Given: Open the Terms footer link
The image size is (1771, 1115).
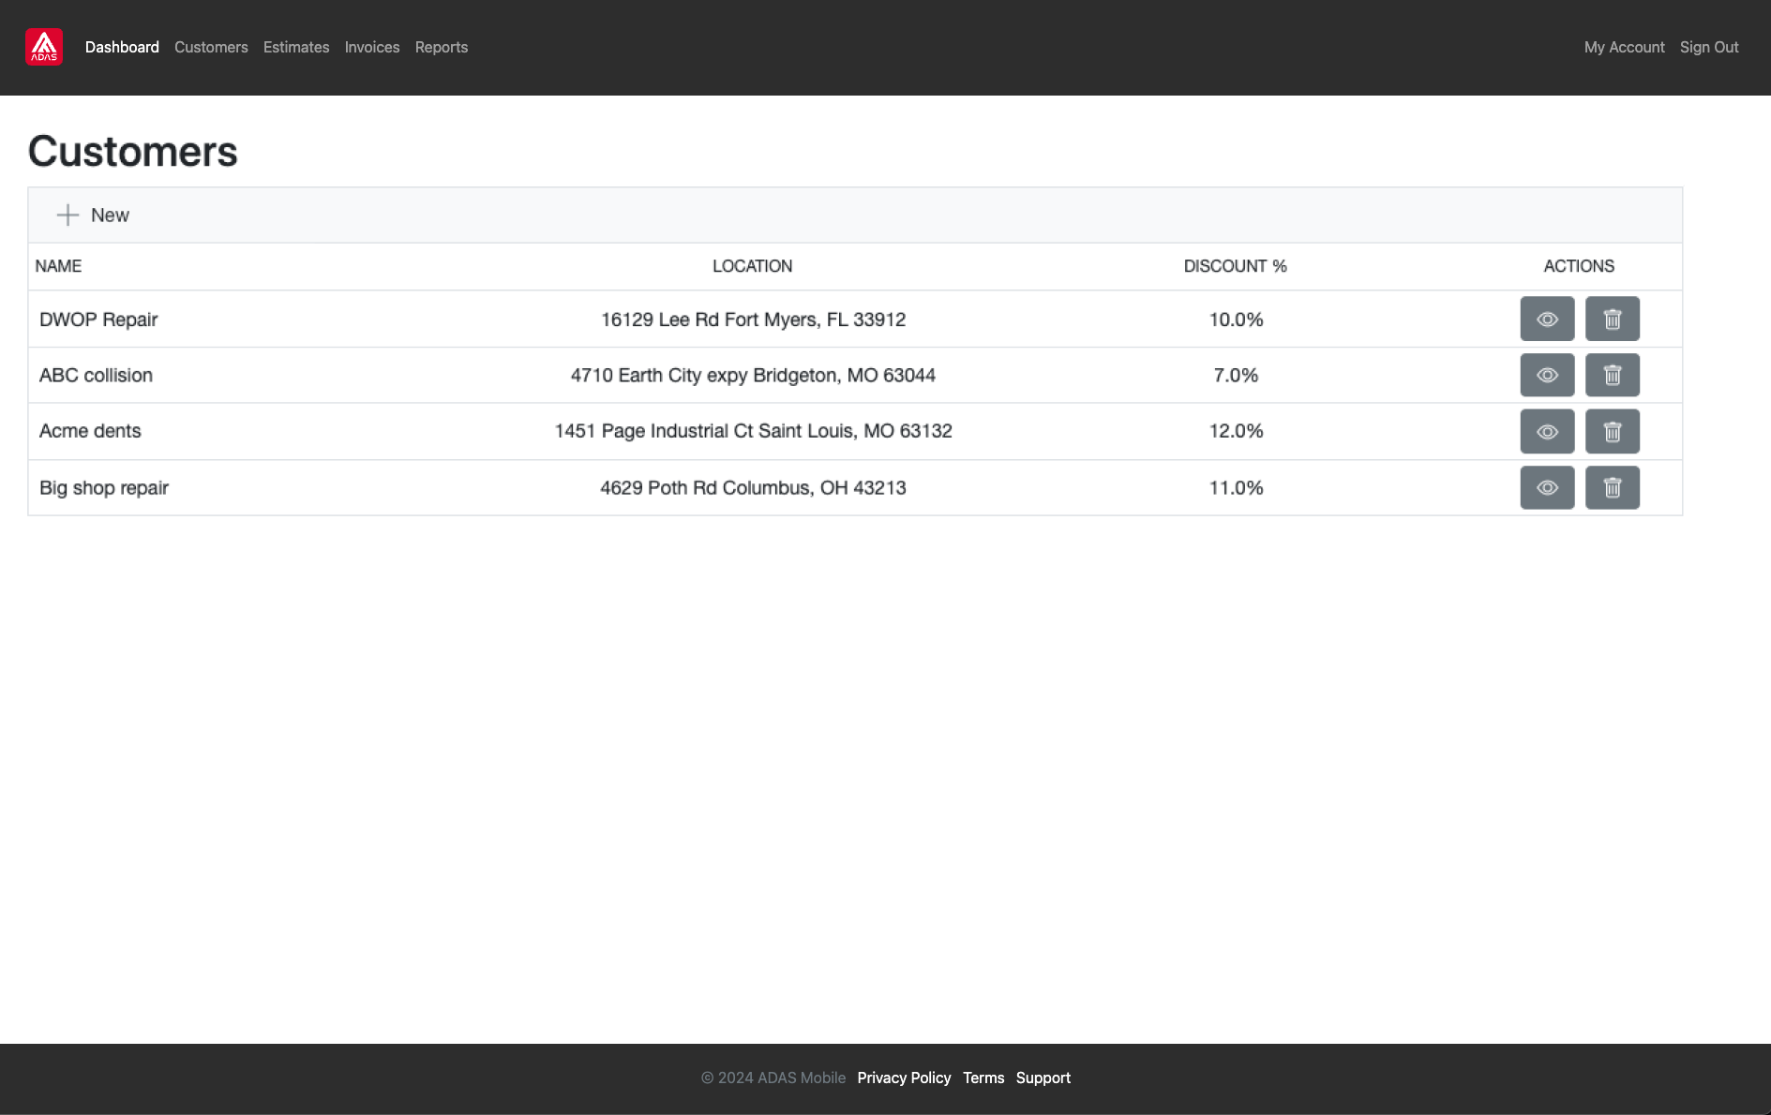Looking at the screenshot, I should pyautogui.click(x=983, y=1078).
